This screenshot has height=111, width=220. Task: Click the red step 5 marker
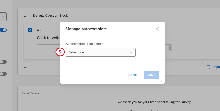coord(60,52)
